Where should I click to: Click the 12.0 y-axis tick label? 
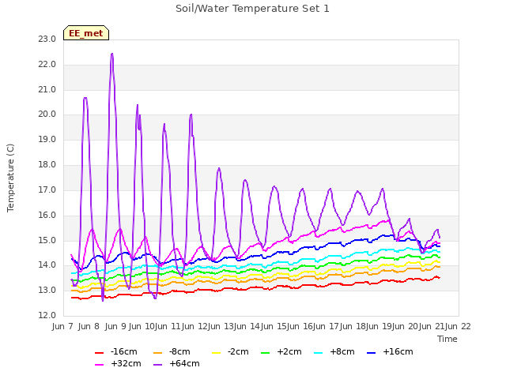click(x=47, y=316)
